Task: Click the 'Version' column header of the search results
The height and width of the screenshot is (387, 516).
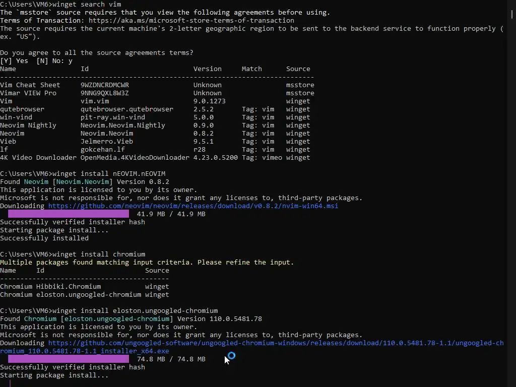Action: click(207, 69)
